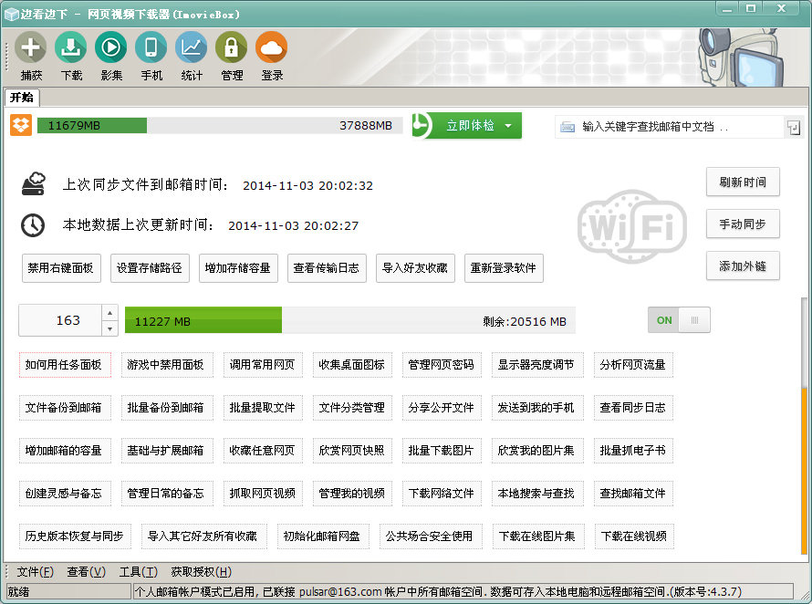Open the 下载 download toolbar icon
The width and height of the screenshot is (812, 604).
(71, 47)
